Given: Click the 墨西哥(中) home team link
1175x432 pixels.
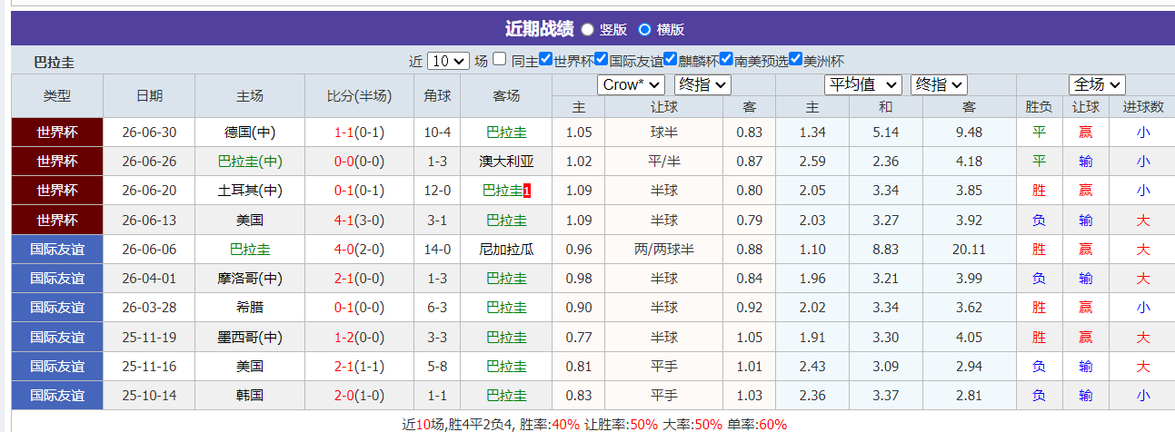Looking at the screenshot, I should [250, 338].
